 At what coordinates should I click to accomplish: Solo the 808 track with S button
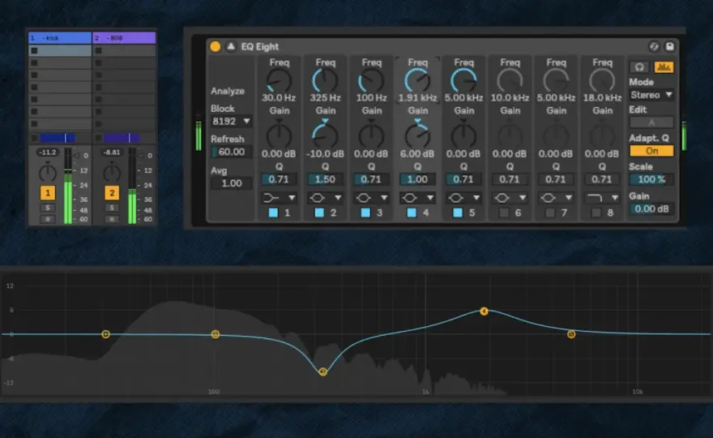(112, 208)
